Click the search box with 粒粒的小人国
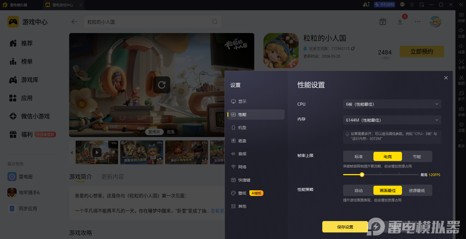The height and width of the screenshot is (239, 466). tap(153, 22)
